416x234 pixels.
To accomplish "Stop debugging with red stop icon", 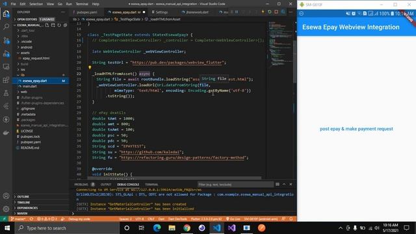I will pyautogui.click(x=276, y=12).
